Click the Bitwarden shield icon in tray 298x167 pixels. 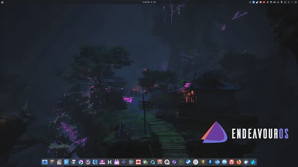254,2
